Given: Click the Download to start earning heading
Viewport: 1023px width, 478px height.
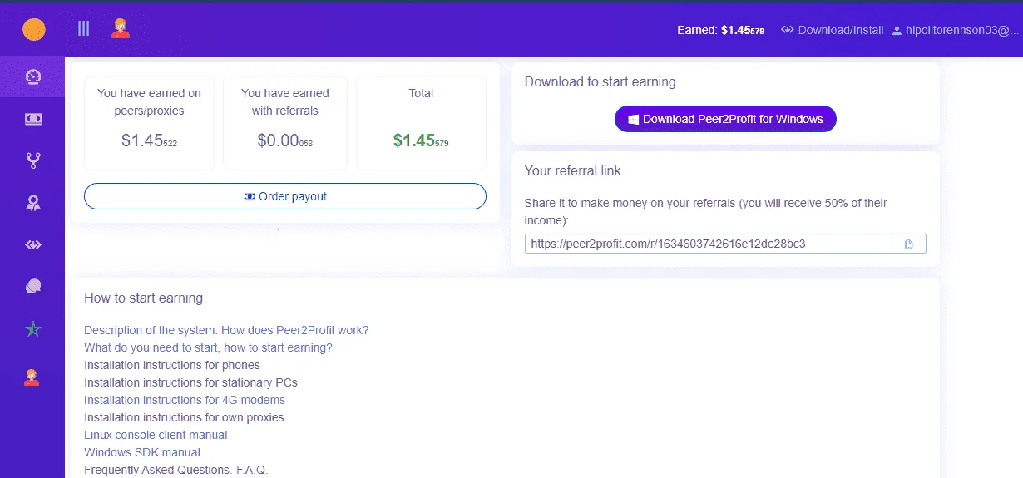Looking at the screenshot, I should tap(600, 81).
